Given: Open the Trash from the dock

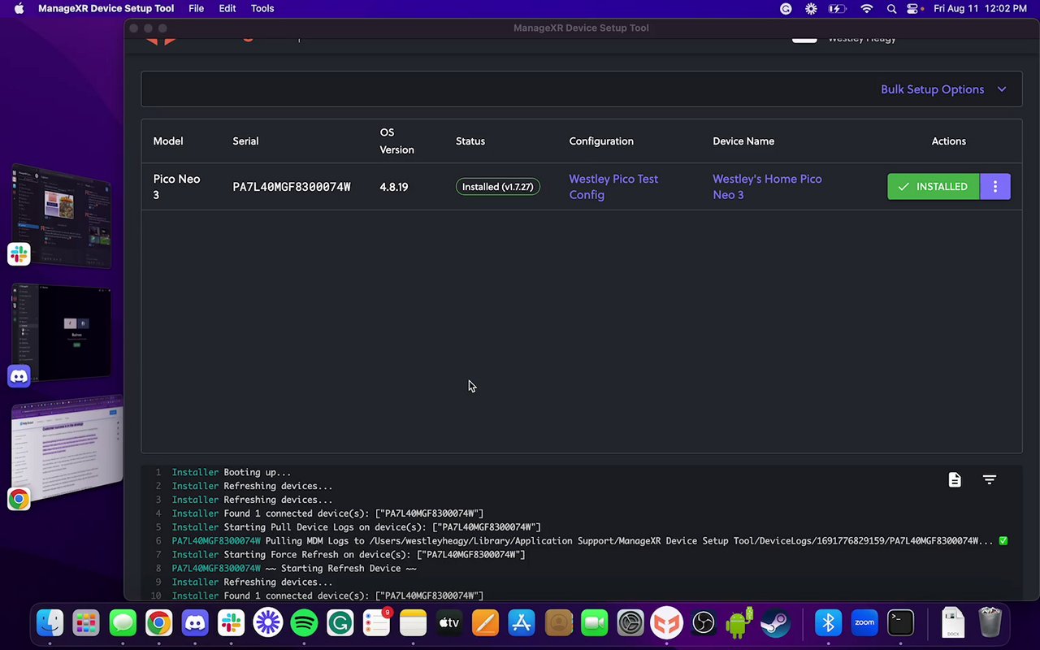Looking at the screenshot, I should pos(990,623).
